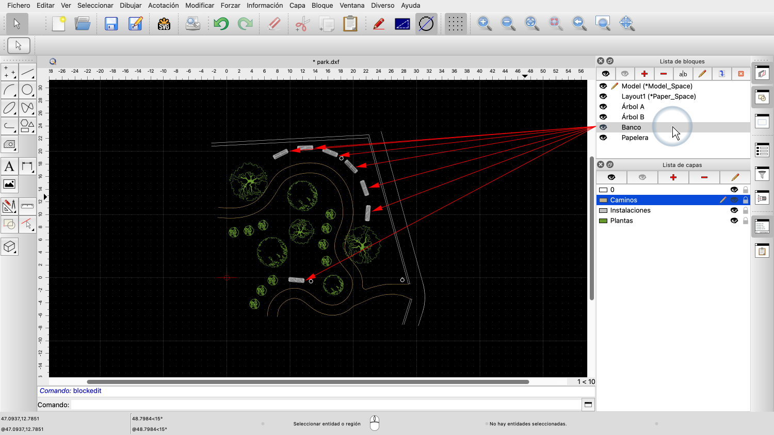Viewport: 774px width, 435px height.
Task: Hide the Papelera block using its eye
Action: 603,138
